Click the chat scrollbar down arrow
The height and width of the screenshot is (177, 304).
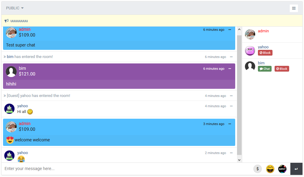(239, 160)
